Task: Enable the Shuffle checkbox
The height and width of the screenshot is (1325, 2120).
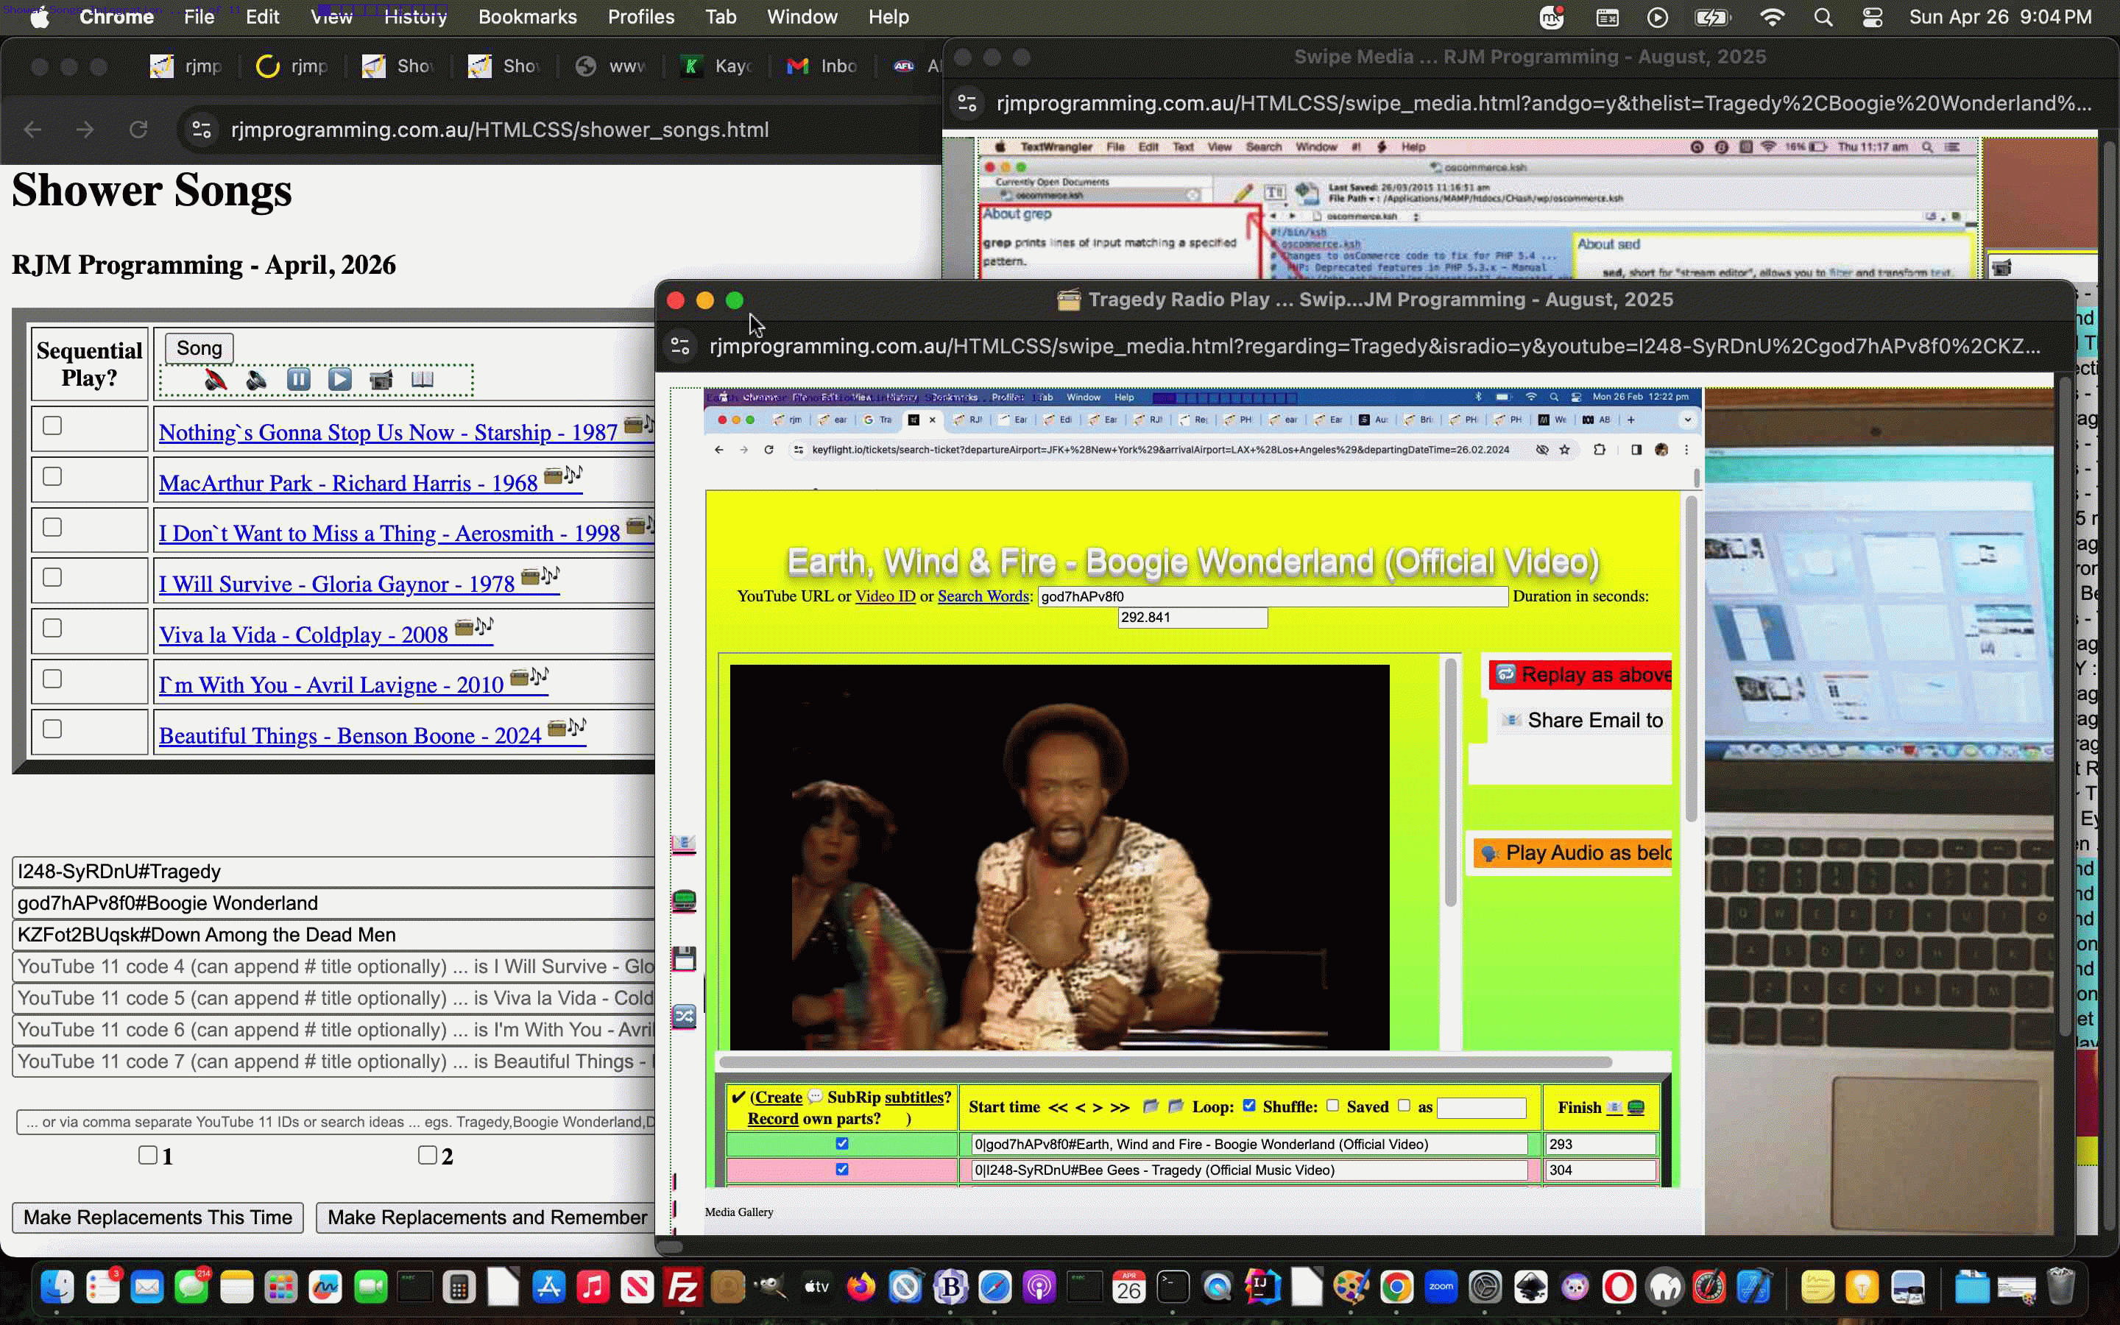Action: (1332, 1106)
